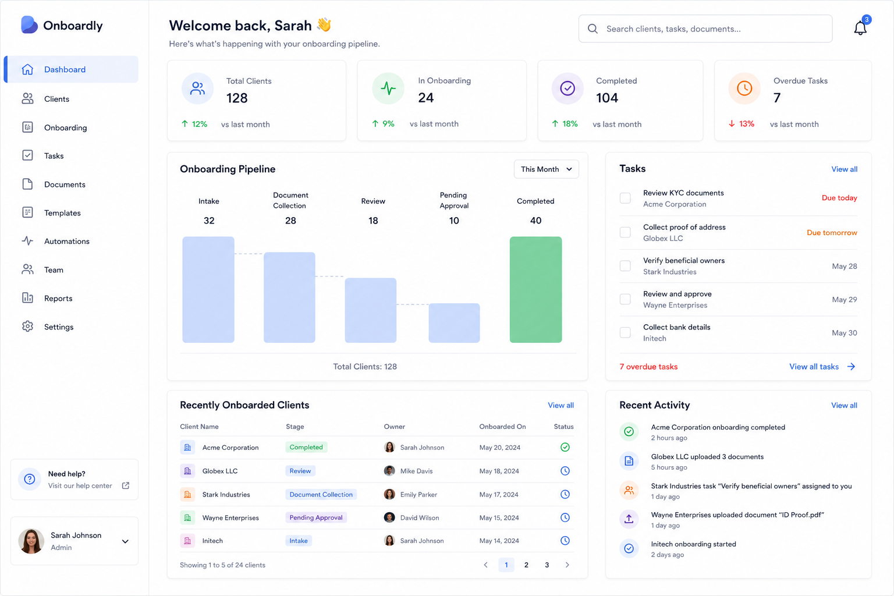Click the Intake pipeline bar
894x596 pixels.
pos(208,290)
